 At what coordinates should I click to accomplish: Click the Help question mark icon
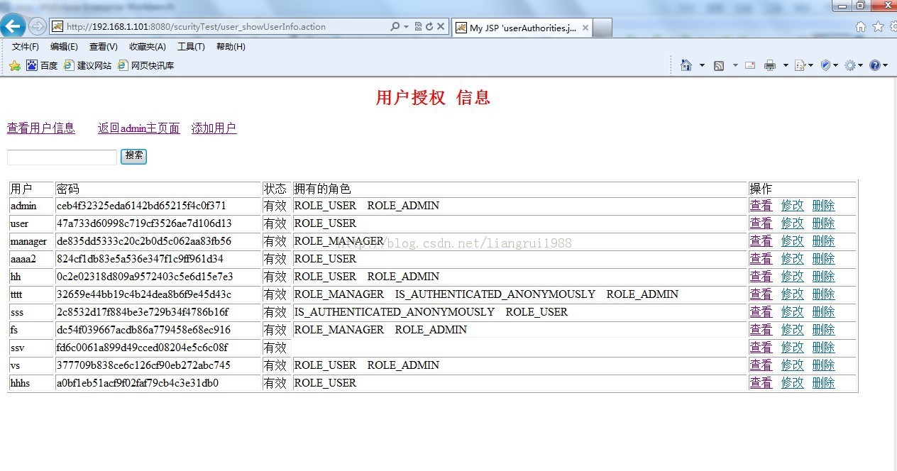click(875, 65)
